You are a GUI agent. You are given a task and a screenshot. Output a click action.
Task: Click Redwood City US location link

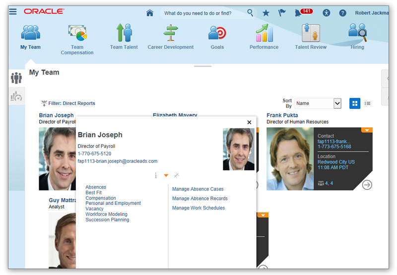tap(336, 162)
